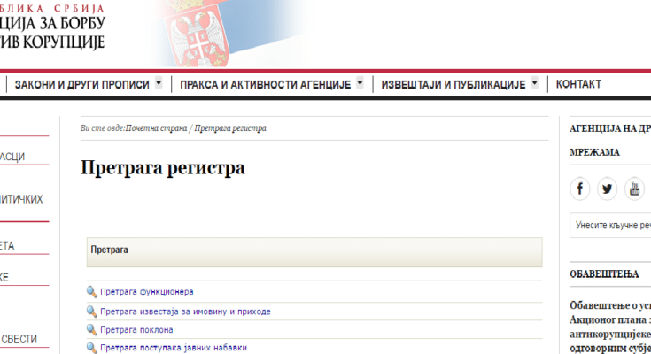Click magnifier icon beside Претрага функционера
Image resolution: width=651 pixels, height=354 pixels.
[x=91, y=291]
